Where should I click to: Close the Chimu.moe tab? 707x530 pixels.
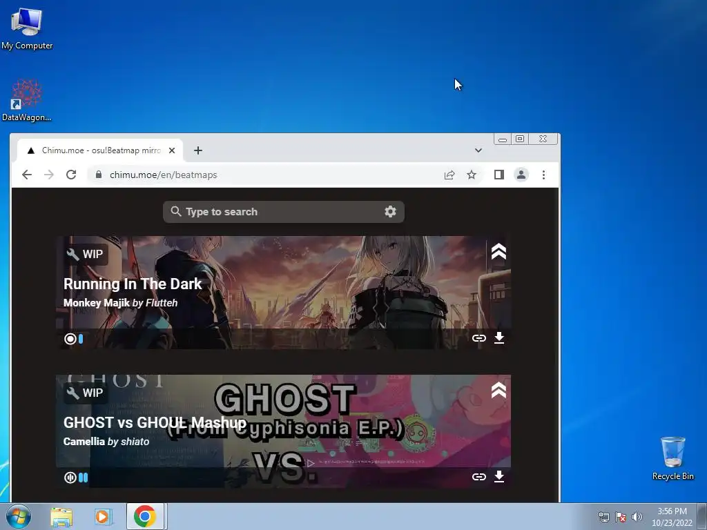[172, 150]
